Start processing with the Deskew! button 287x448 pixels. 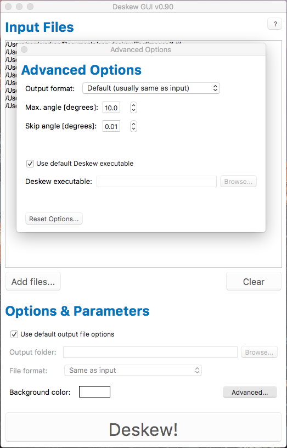pos(143,429)
